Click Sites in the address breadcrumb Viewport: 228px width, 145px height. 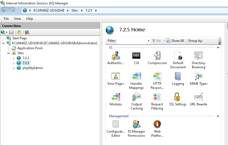[75, 10]
